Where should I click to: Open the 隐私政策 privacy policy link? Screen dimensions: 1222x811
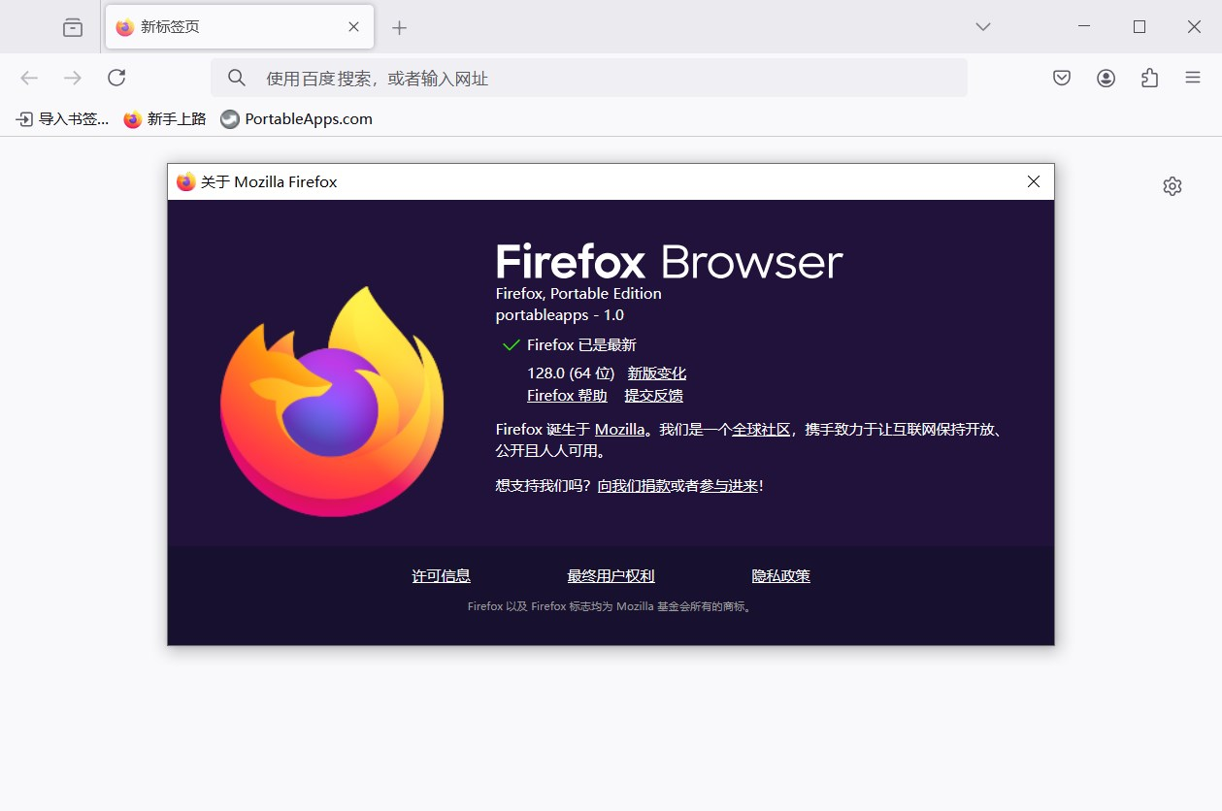point(779,575)
